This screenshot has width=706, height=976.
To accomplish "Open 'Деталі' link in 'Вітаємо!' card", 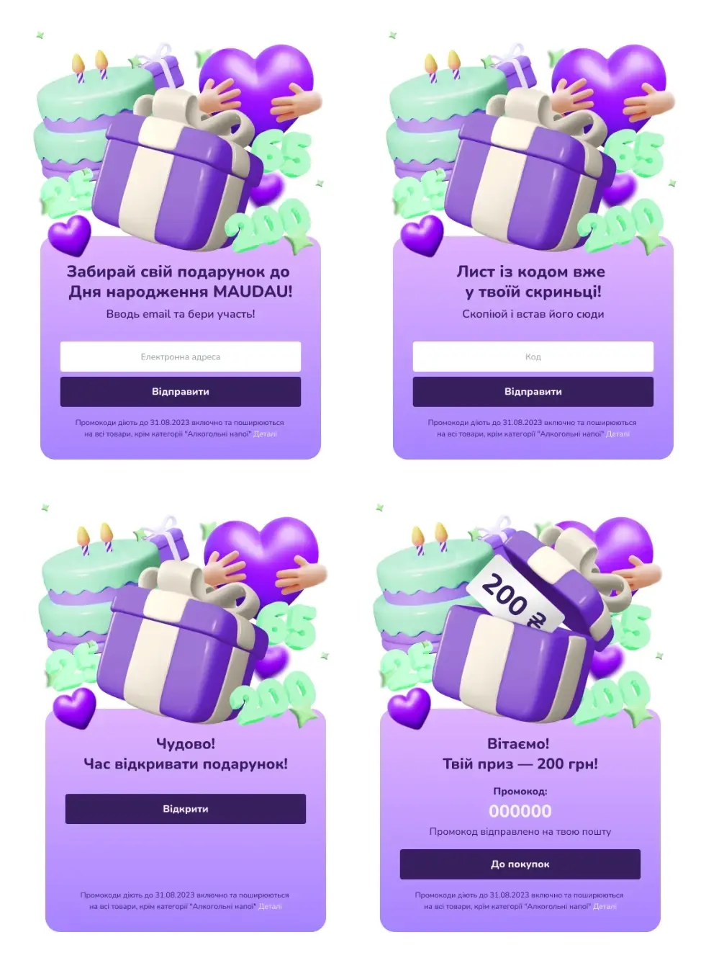I will pos(605,907).
